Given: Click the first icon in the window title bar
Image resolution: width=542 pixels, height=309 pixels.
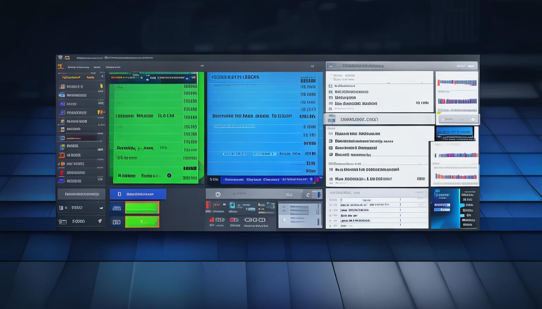Looking at the screenshot, I should [x=60, y=58].
